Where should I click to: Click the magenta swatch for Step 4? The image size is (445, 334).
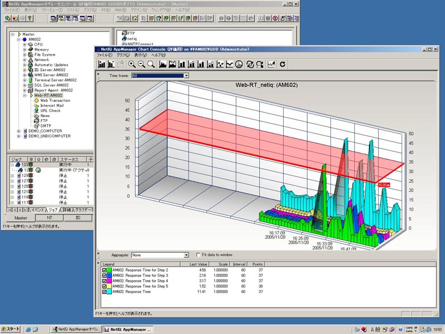click(x=109, y=281)
